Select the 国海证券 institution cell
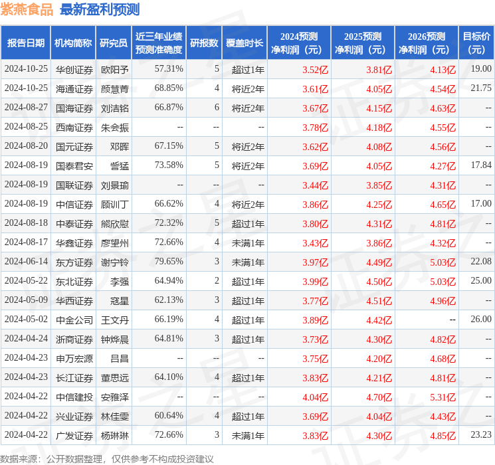Image resolution: width=495 pixels, height=465 pixels. coord(74,108)
